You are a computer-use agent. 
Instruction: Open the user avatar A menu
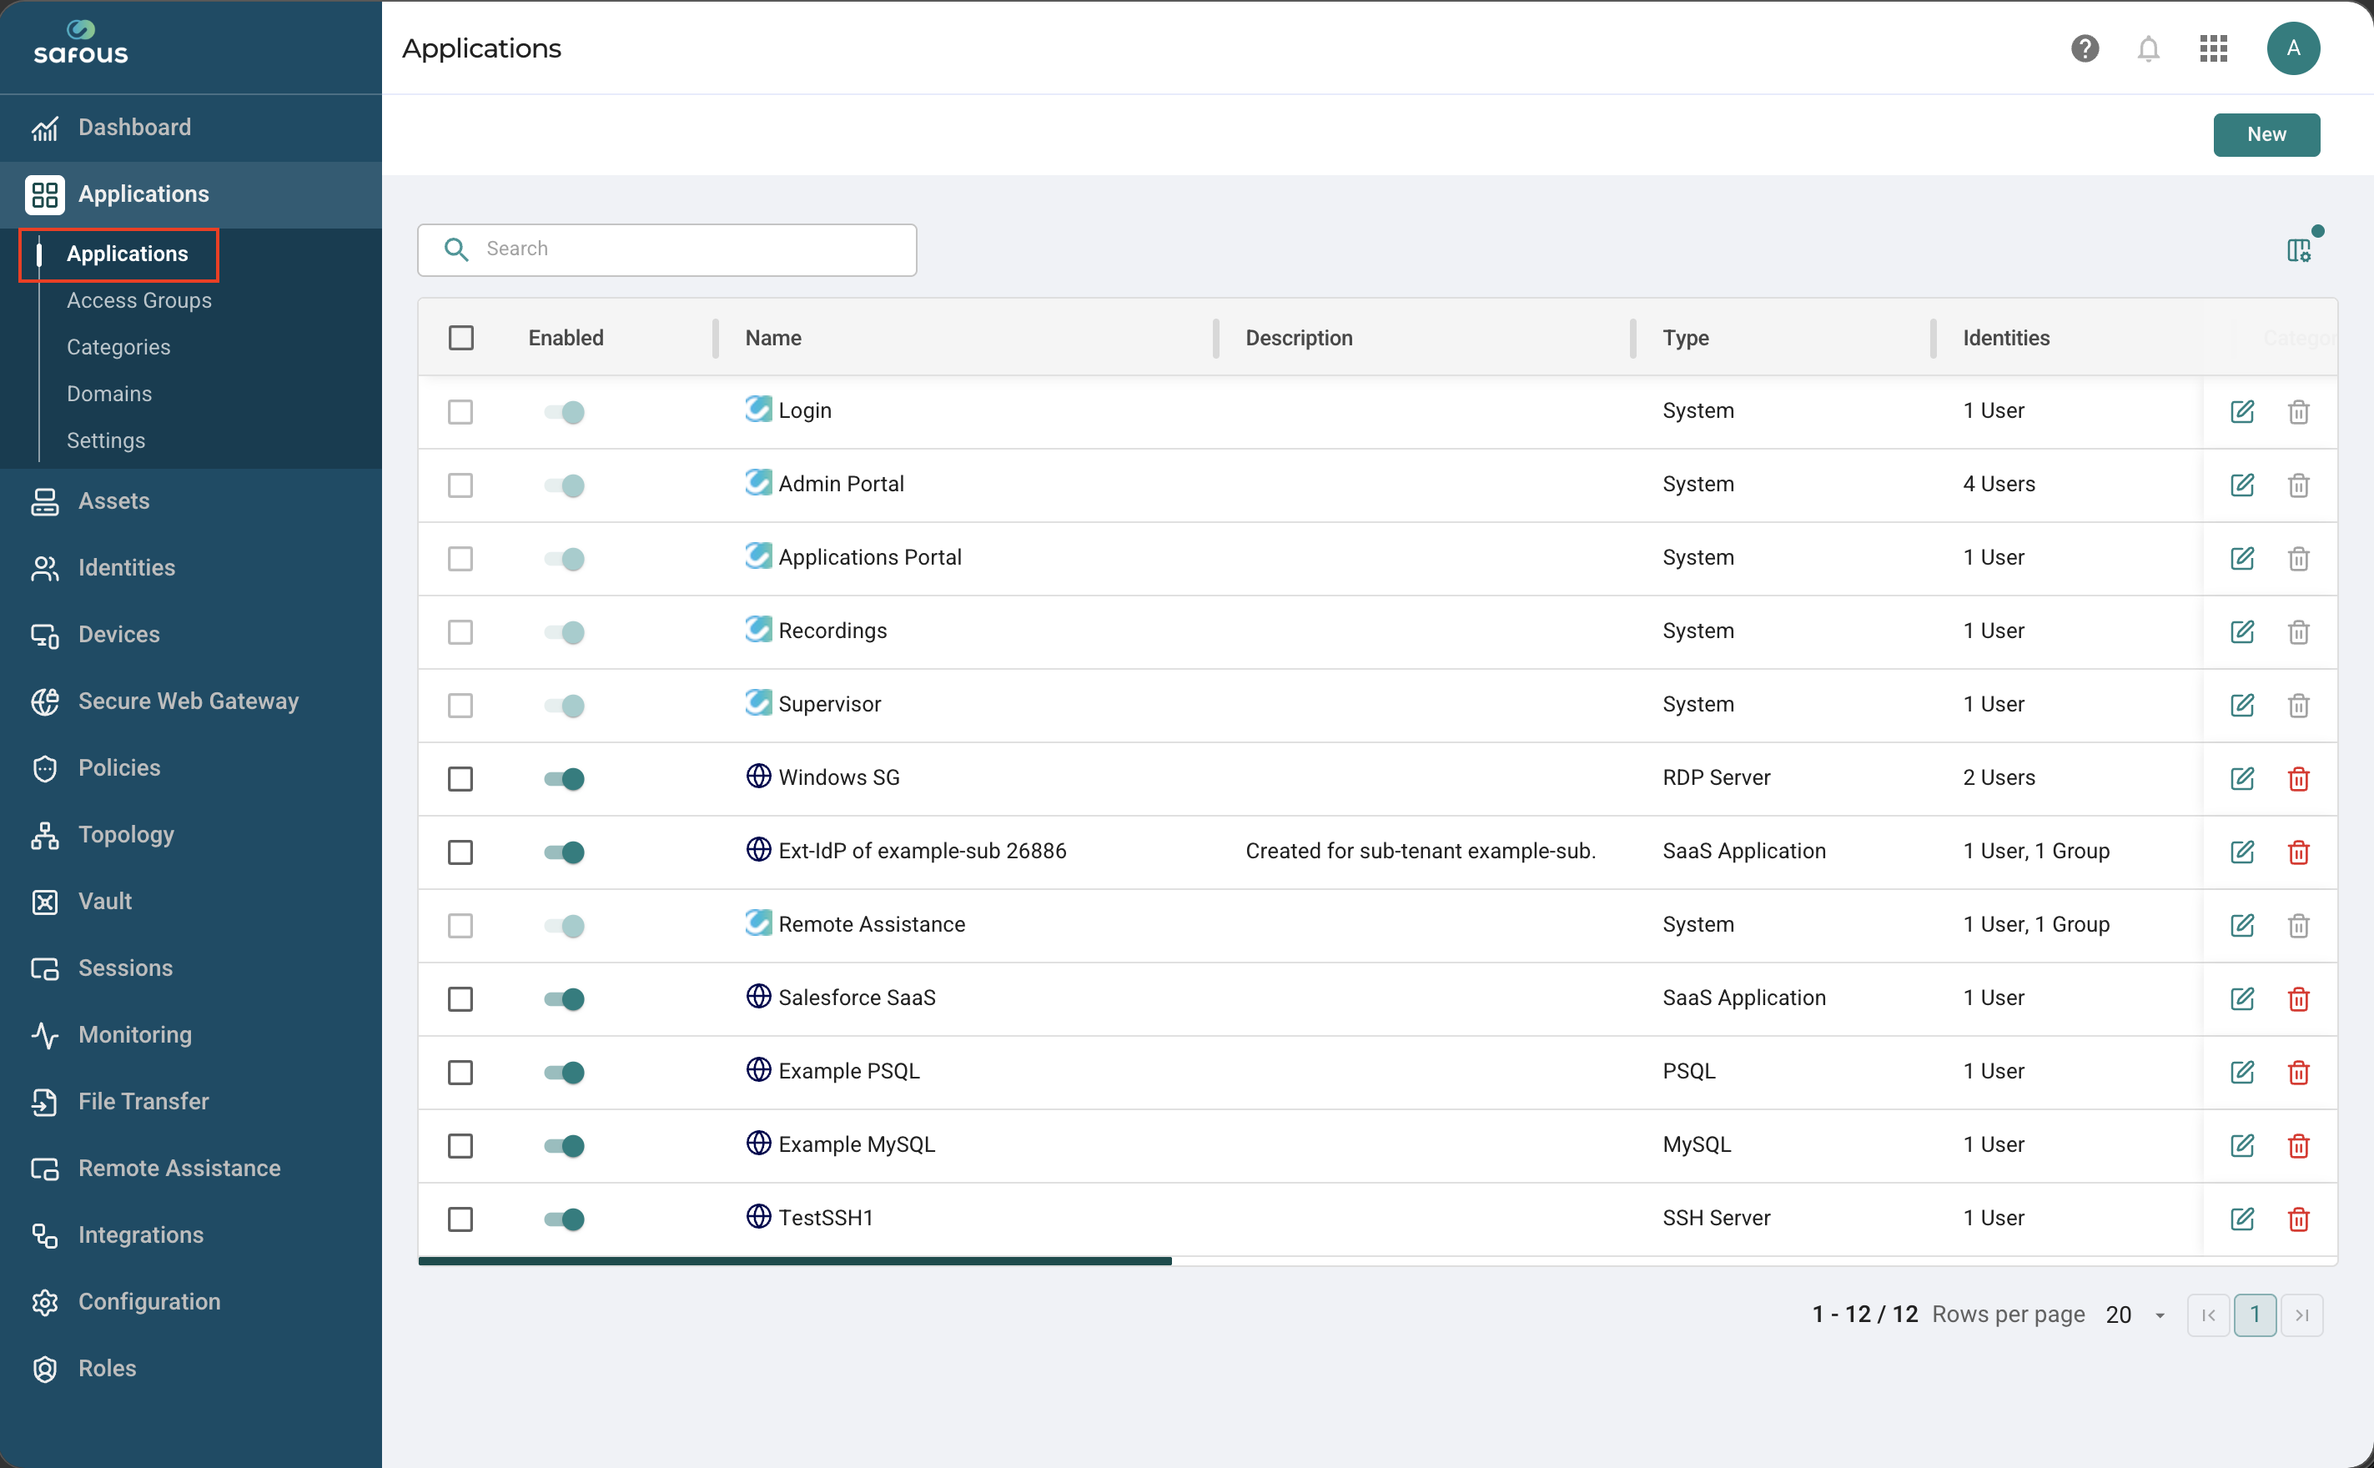(2292, 48)
